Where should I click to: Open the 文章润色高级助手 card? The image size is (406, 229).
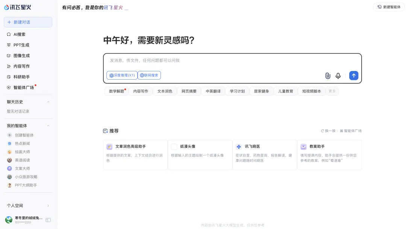(135, 155)
